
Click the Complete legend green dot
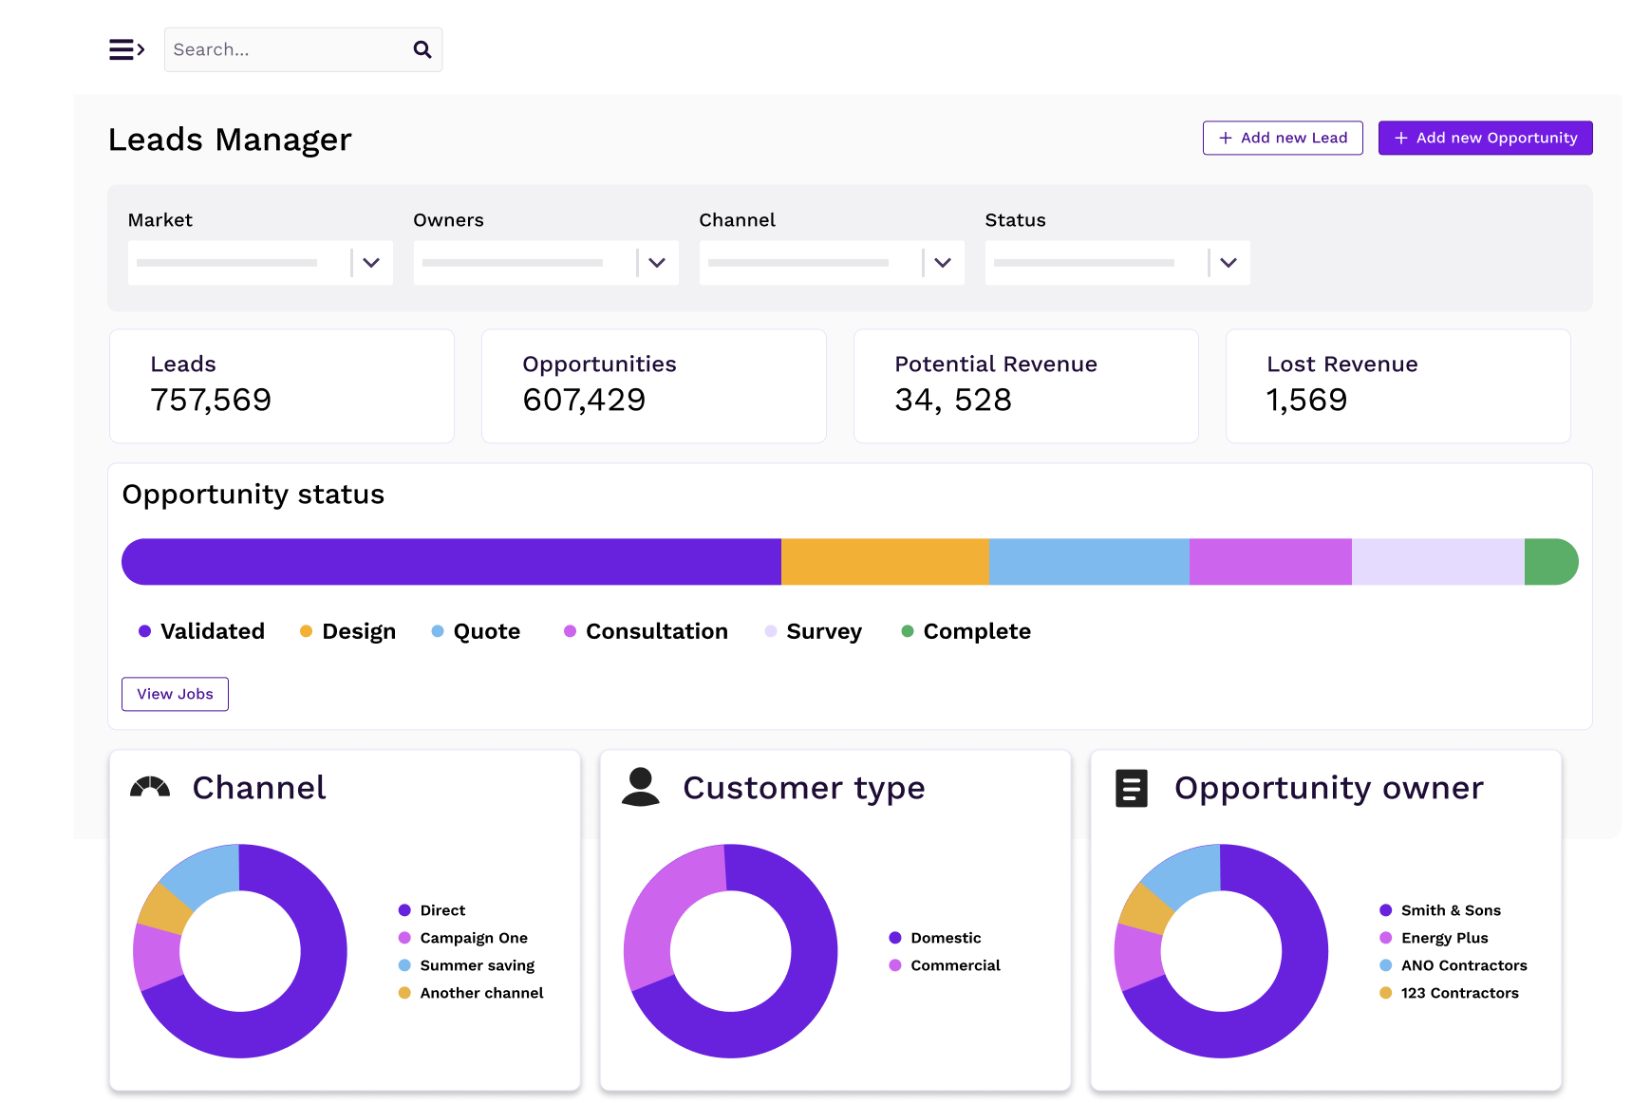(908, 631)
